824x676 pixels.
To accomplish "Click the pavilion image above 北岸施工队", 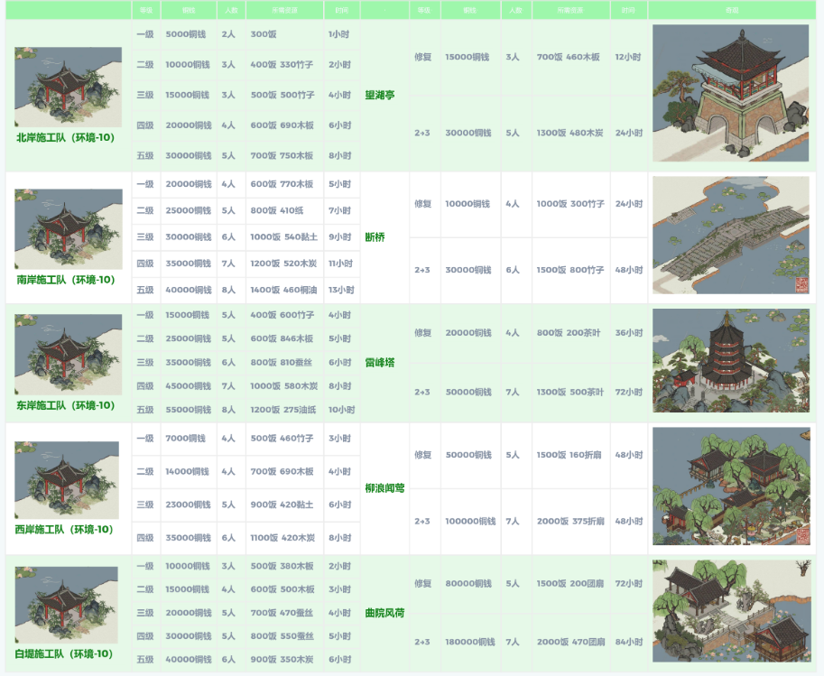I will point(68,87).
